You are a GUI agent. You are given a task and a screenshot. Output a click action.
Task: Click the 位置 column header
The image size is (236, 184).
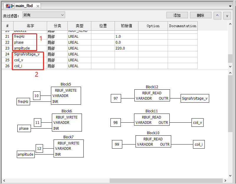tap(103, 26)
